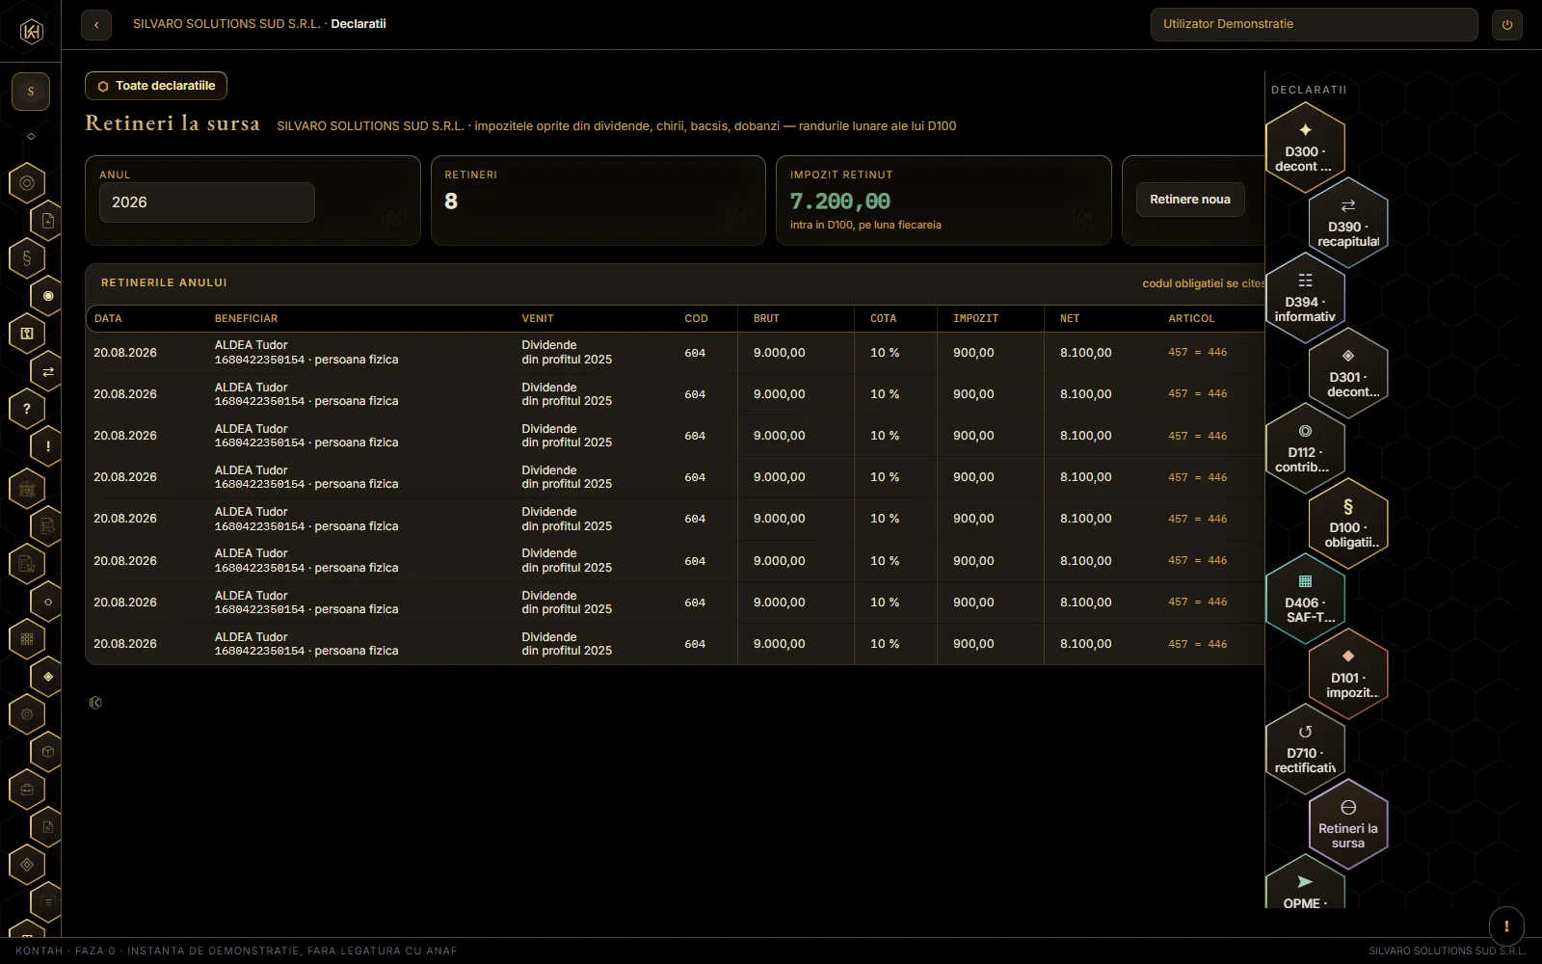Select D101 impozit declaration

pos(1348,674)
